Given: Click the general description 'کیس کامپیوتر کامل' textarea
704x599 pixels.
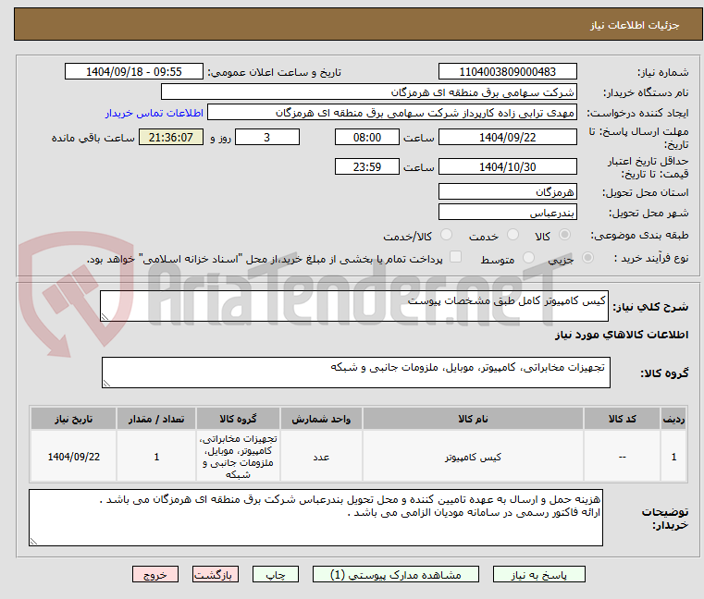Looking at the screenshot, I should point(353,306).
